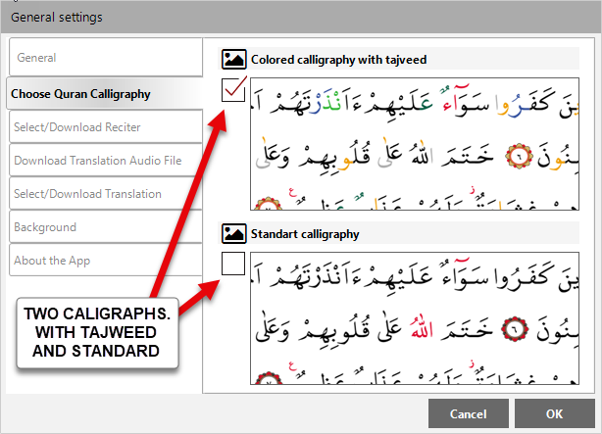Click the colored tajveed calligraphy preview
The image size is (602, 434).
(415, 144)
